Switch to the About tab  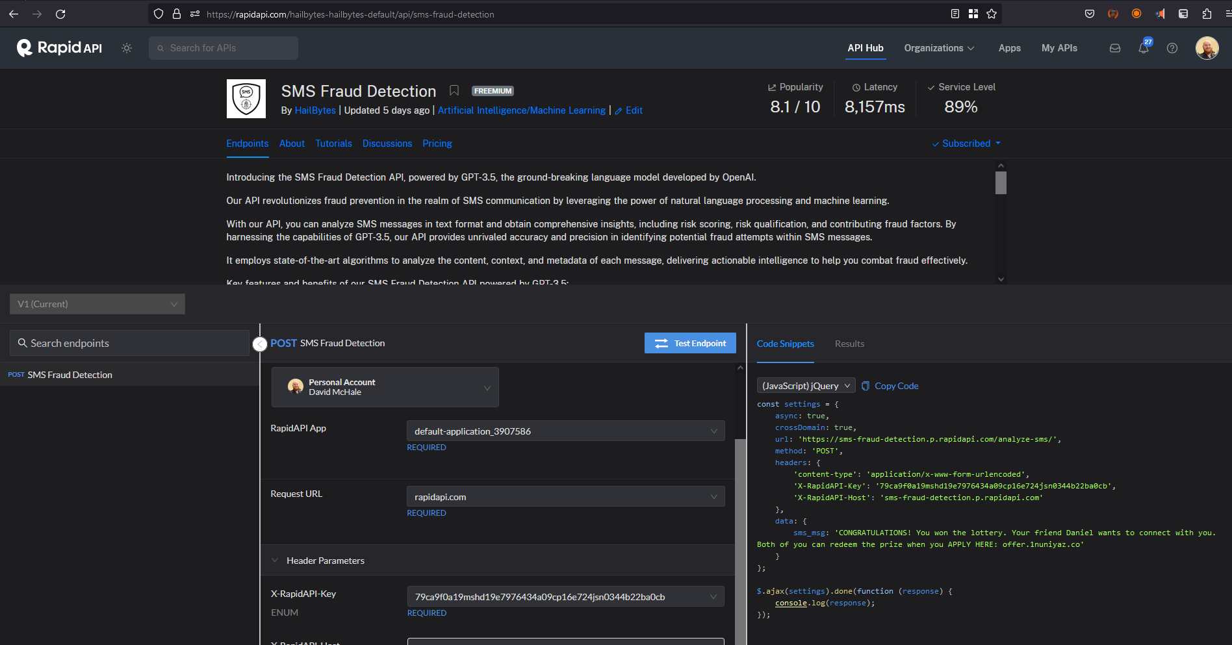click(x=292, y=144)
